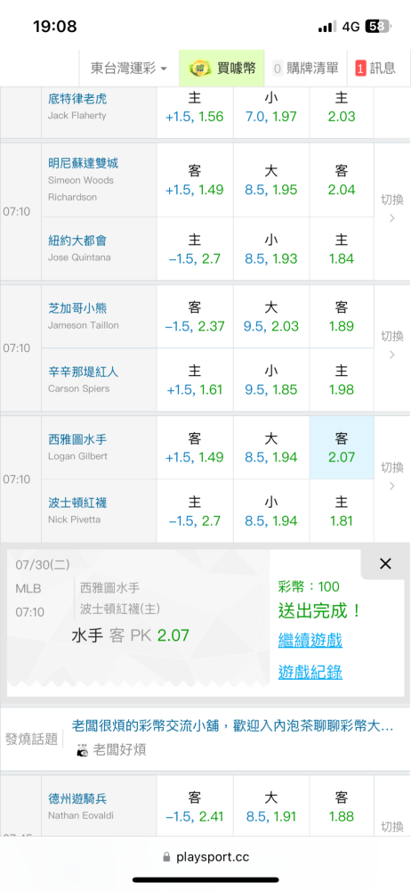The height and width of the screenshot is (891, 411).
Task: Click the 老闆好煩 author avatar icon
Action: pos(83,749)
